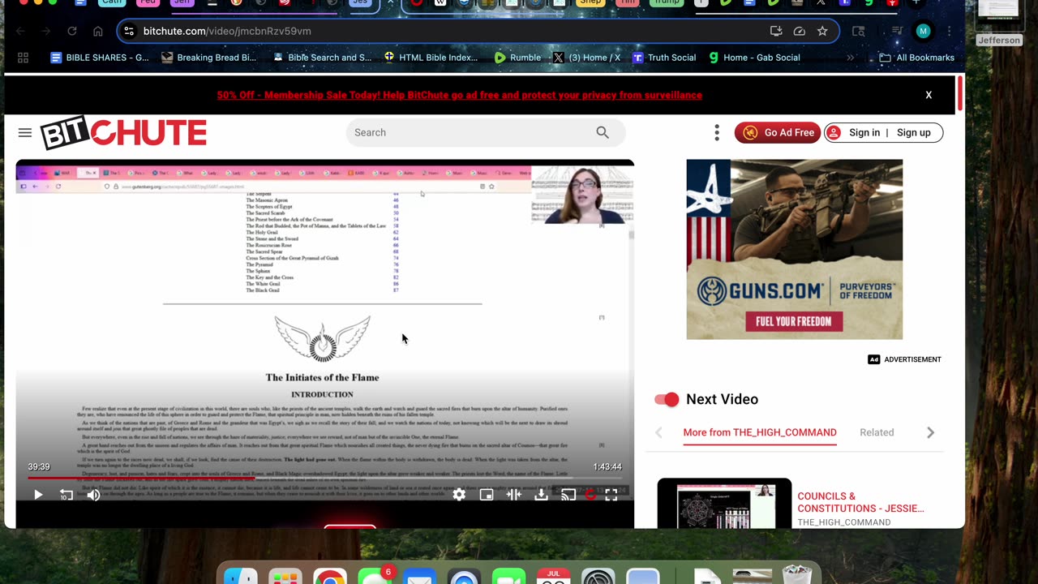The image size is (1038, 584).
Task: Open BitChute hamburger menu
Action: (25, 133)
